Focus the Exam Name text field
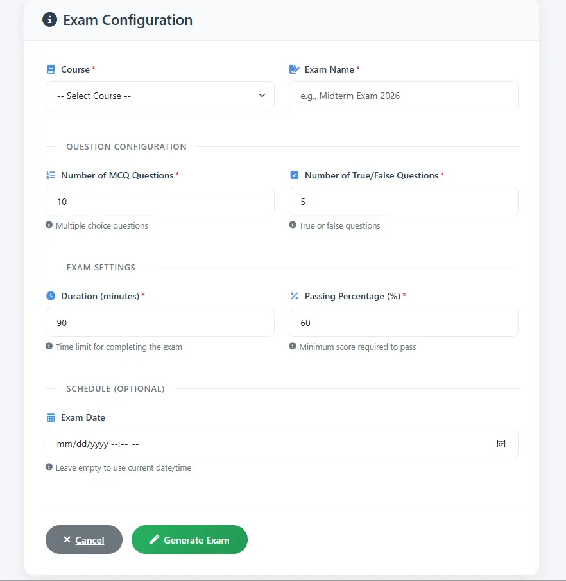Image resolution: width=566 pixels, height=581 pixels. [403, 96]
